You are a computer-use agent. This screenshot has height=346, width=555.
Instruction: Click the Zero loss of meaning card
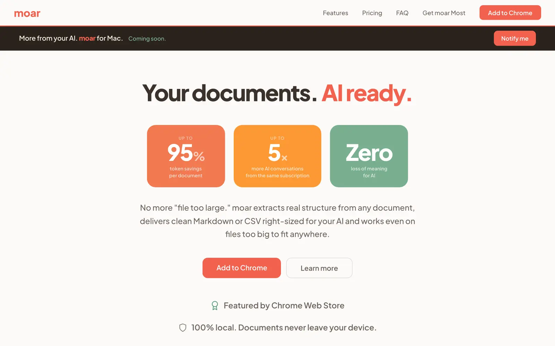(369, 156)
